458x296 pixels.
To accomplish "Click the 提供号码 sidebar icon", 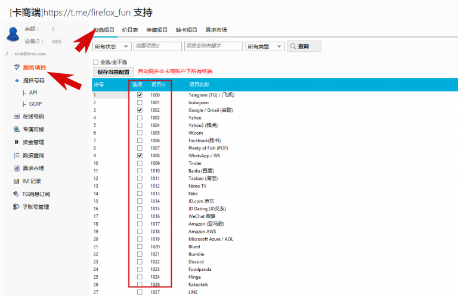I will tap(17, 80).
